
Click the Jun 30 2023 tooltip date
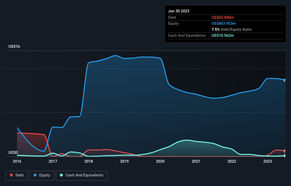point(179,11)
